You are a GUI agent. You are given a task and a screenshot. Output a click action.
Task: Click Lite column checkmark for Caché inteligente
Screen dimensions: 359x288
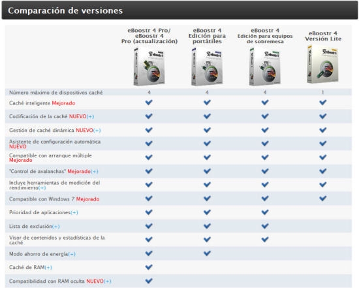point(323,103)
